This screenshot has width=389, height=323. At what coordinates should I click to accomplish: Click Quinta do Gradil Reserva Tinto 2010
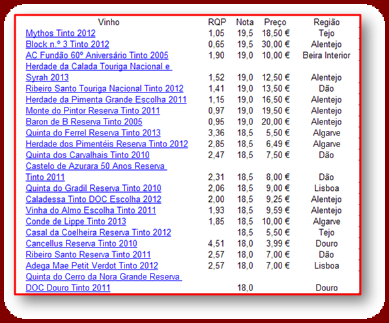tap(93, 188)
